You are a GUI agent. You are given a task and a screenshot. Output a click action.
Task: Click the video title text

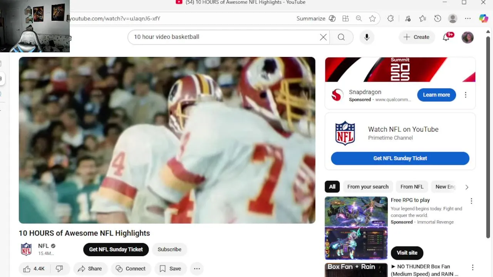[84, 233]
